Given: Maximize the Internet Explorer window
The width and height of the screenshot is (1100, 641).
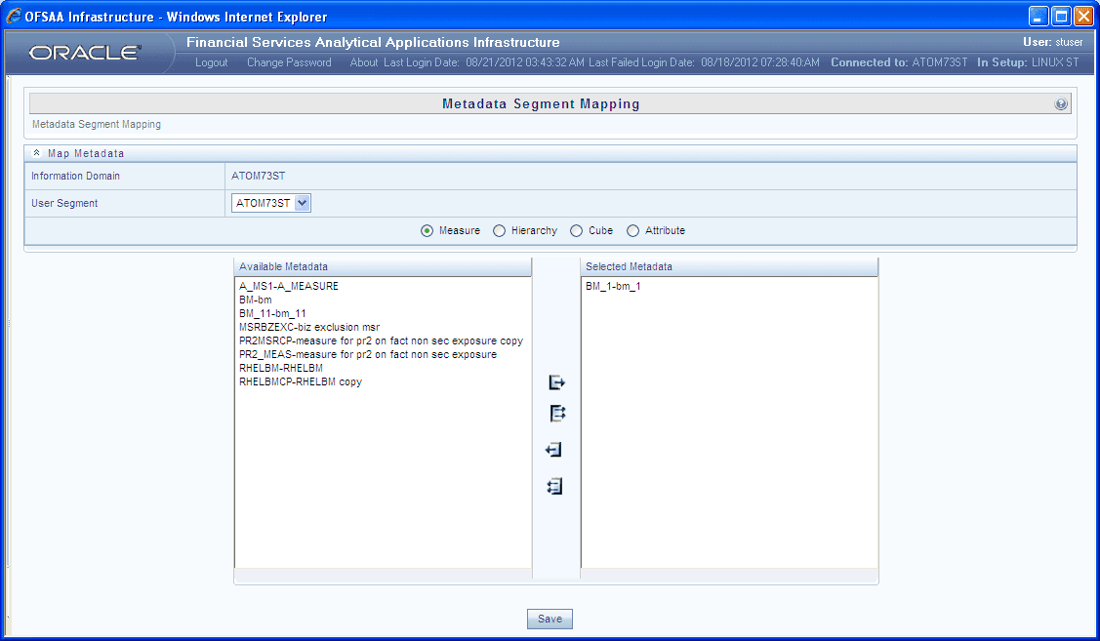Looking at the screenshot, I should point(1061,17).
